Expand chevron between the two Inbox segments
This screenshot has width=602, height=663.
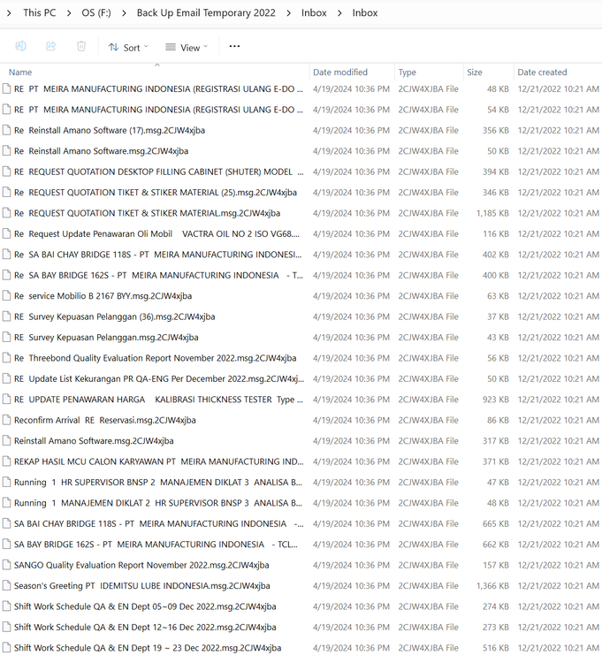(x=339, y=13)
